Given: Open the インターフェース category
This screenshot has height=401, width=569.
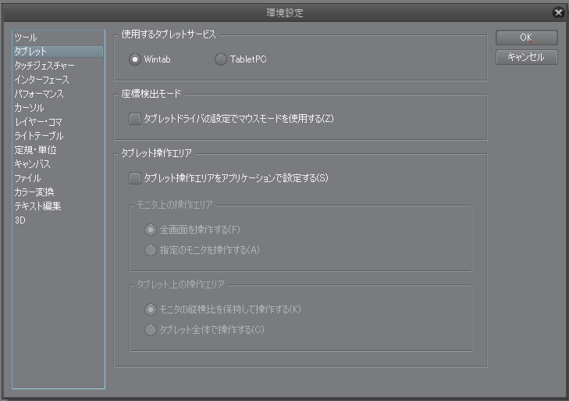Looking at the screenshot, I should click(x=59, y=80).
